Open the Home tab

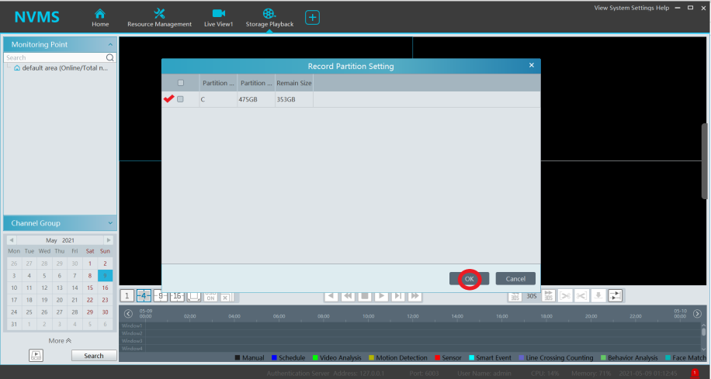(100, 17)
